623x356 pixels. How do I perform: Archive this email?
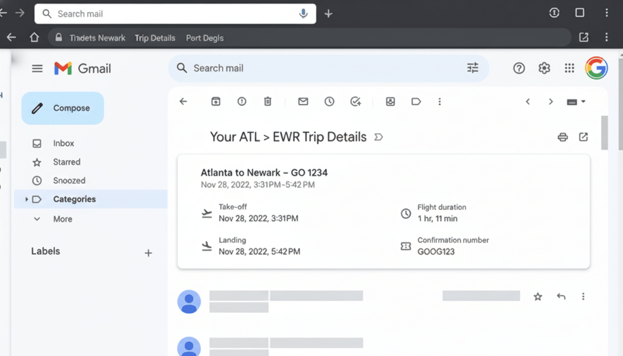tap(216, 101)
